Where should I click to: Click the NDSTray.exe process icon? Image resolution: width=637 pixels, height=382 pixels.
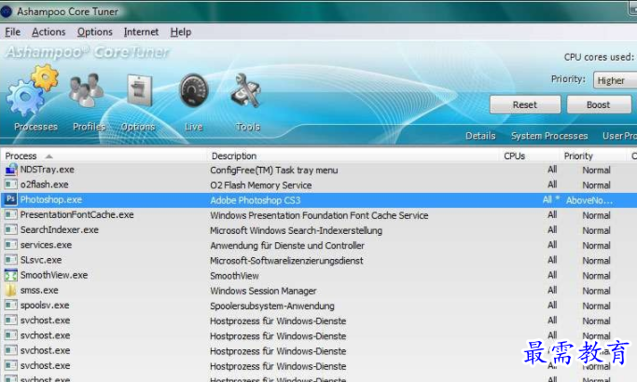(x=11, y=170)
